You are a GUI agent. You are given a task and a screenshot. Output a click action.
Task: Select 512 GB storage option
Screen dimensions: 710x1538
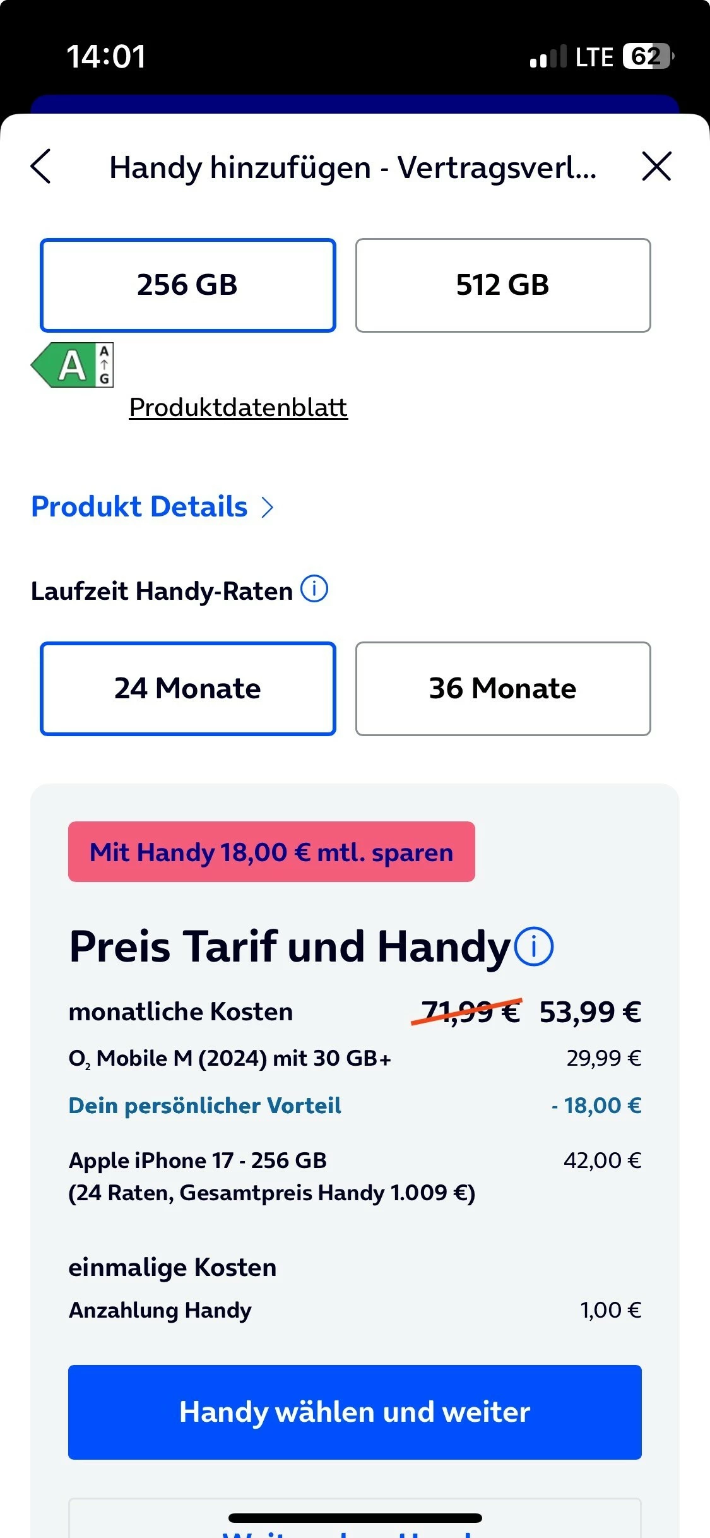503,285
